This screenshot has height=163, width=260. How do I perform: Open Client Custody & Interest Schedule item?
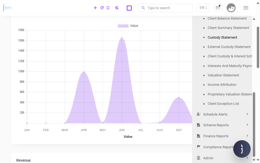(x=230, y=56)
